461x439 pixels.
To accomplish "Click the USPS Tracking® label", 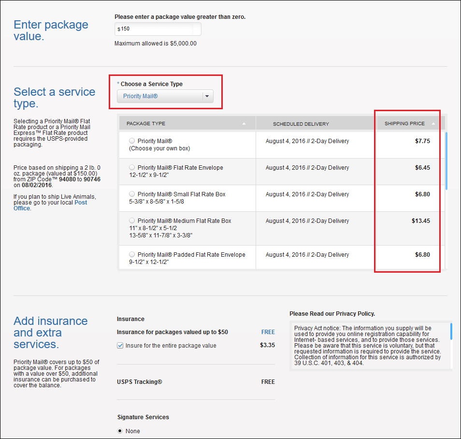I will 139,382.
